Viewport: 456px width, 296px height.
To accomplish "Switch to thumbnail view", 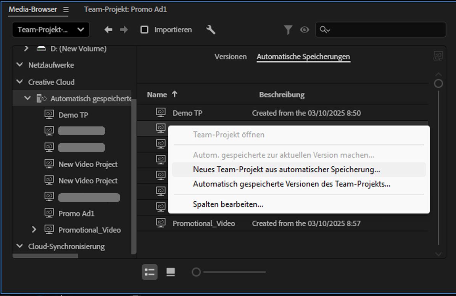I will 171,272.
